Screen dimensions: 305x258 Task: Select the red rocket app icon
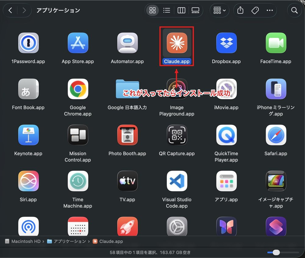pos(127,226)
